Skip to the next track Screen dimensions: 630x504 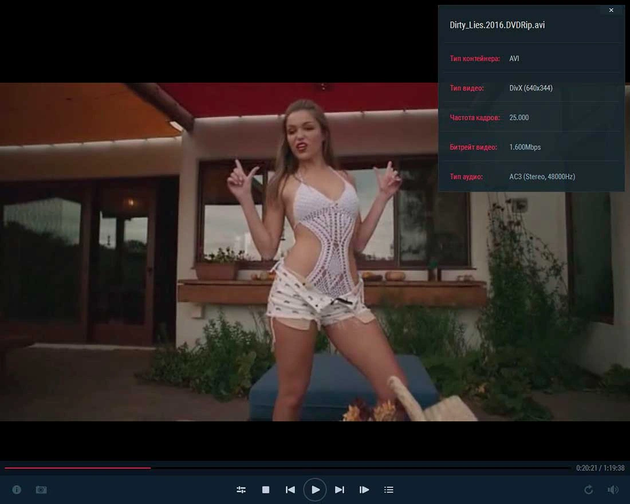[340, 490]
